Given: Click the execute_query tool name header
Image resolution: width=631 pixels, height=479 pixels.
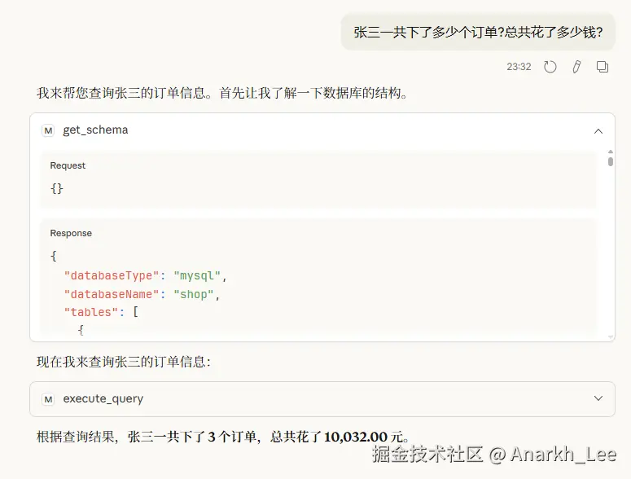Looking at the screenshot, I should [103, 398].
